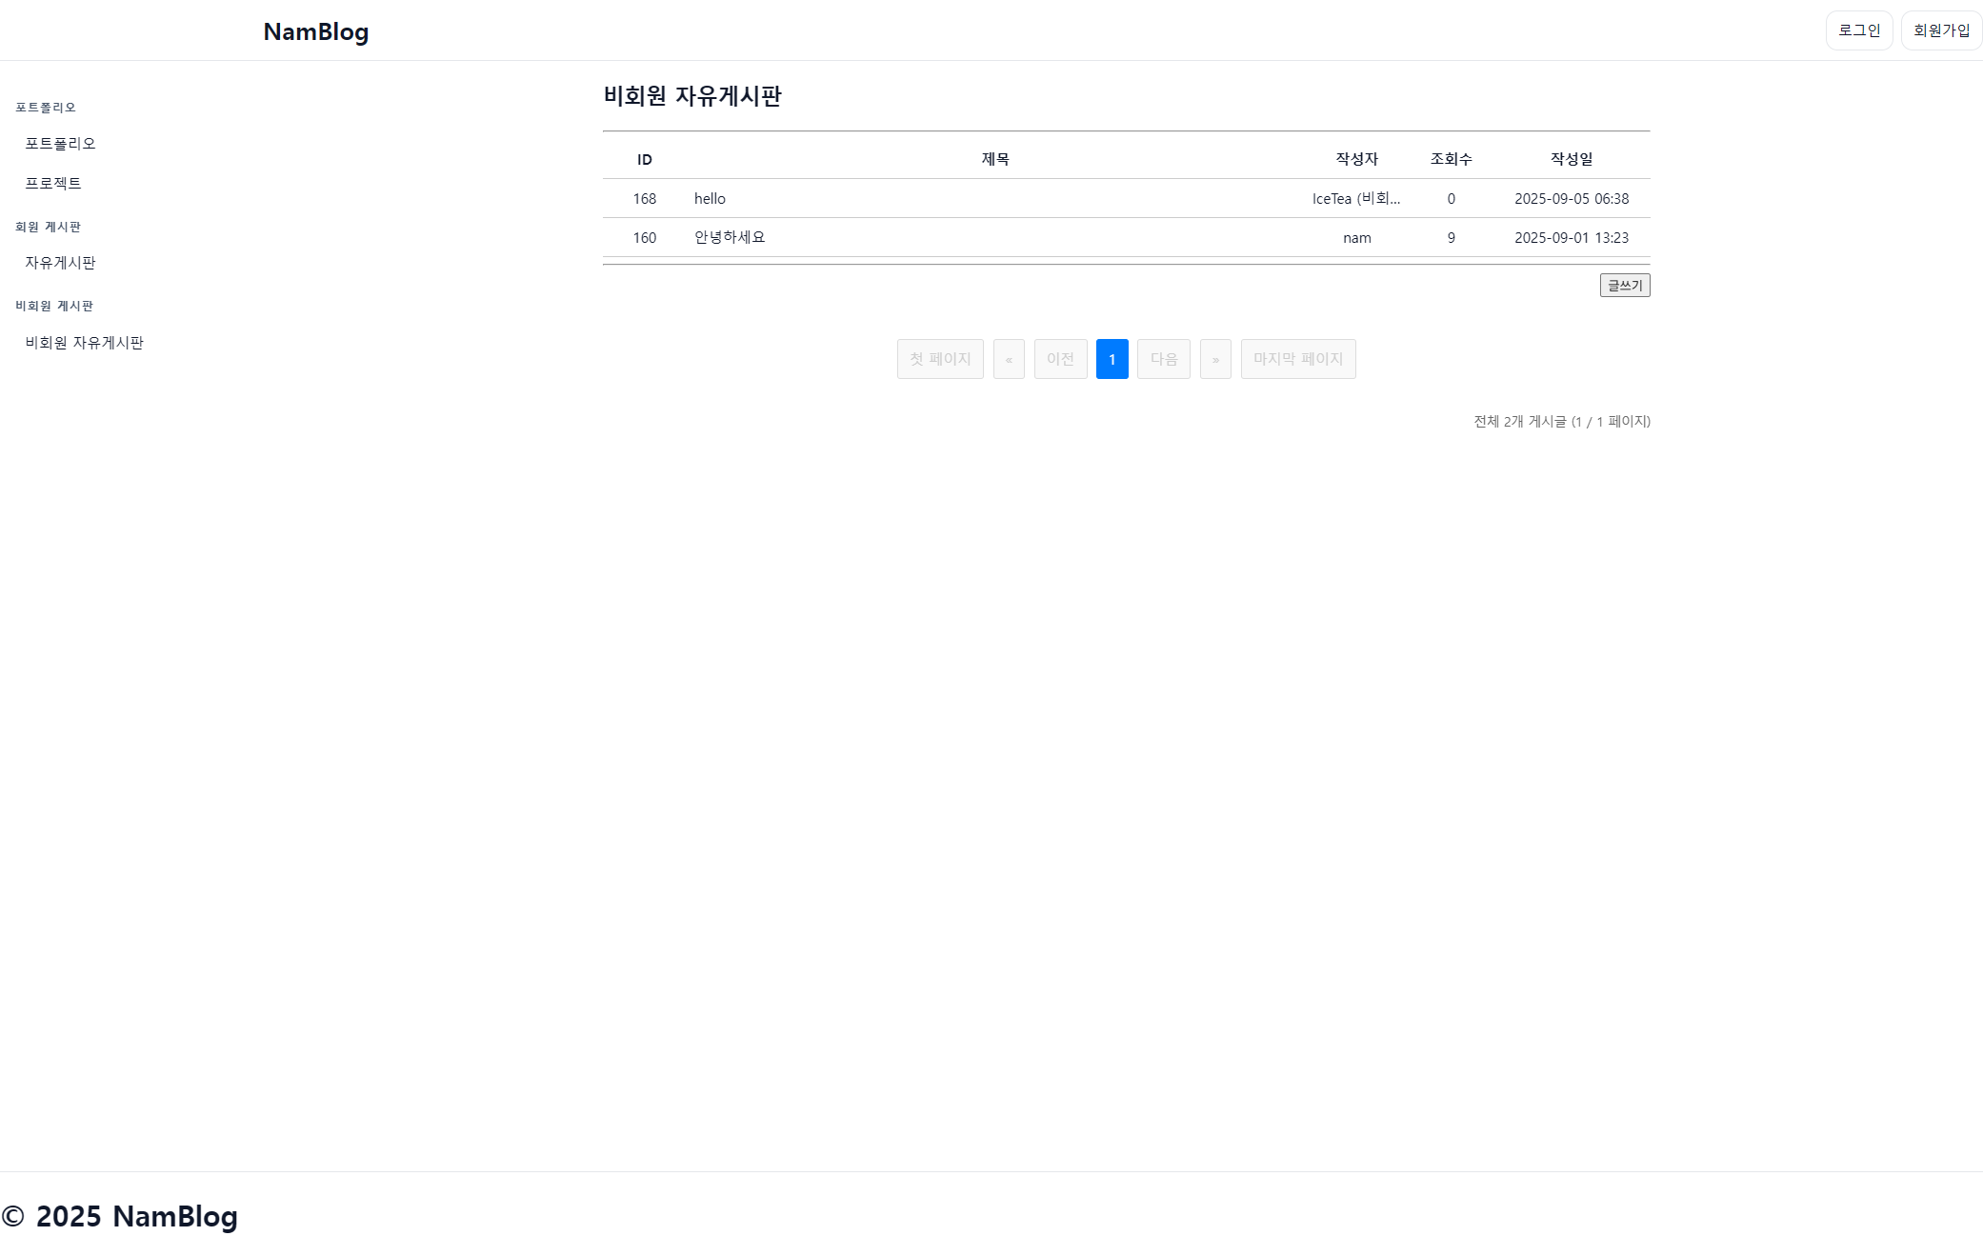1983x1256 pixels.
Task: Click the « double-left arrow pagination icon
Action: 1009,359
